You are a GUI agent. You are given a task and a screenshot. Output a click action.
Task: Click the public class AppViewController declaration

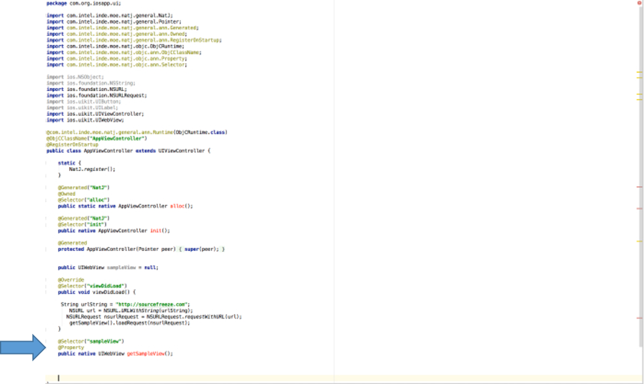tap(128, 151)
